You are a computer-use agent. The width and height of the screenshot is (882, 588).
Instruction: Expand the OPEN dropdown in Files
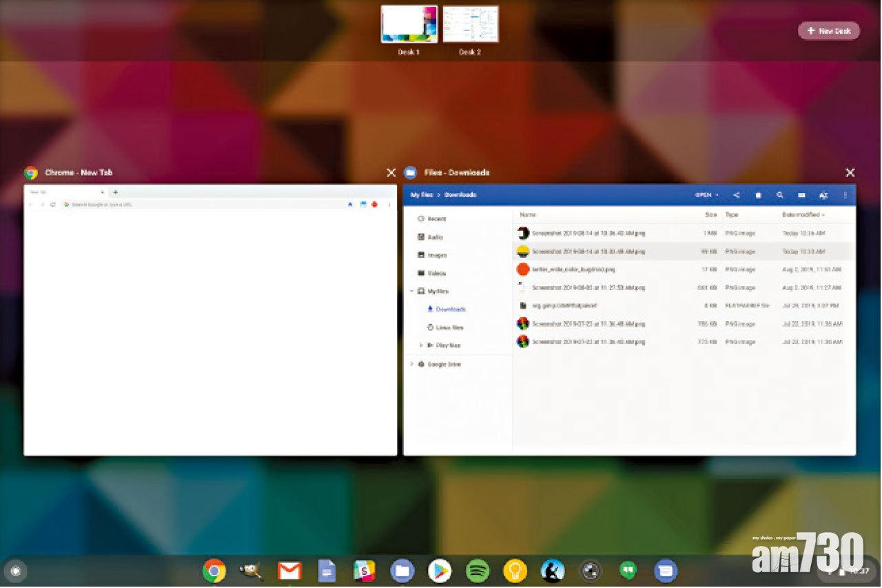(x=706, y=195)
